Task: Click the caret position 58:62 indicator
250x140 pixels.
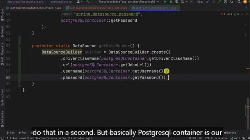Action: click(x=192, y=138)
